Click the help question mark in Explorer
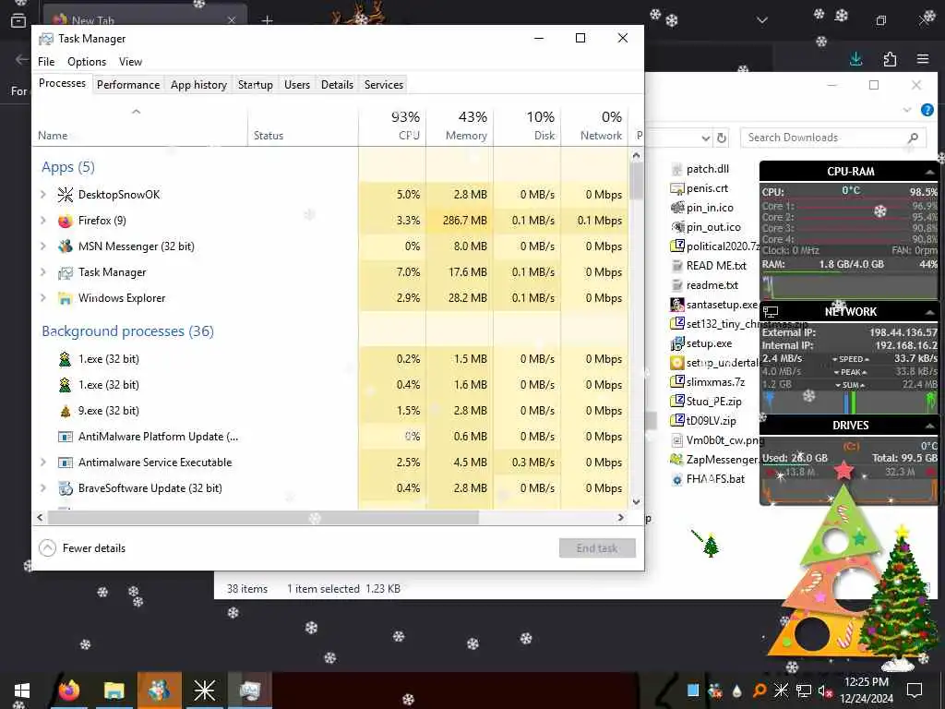945x709 pixels. click(x=927, y=110)
